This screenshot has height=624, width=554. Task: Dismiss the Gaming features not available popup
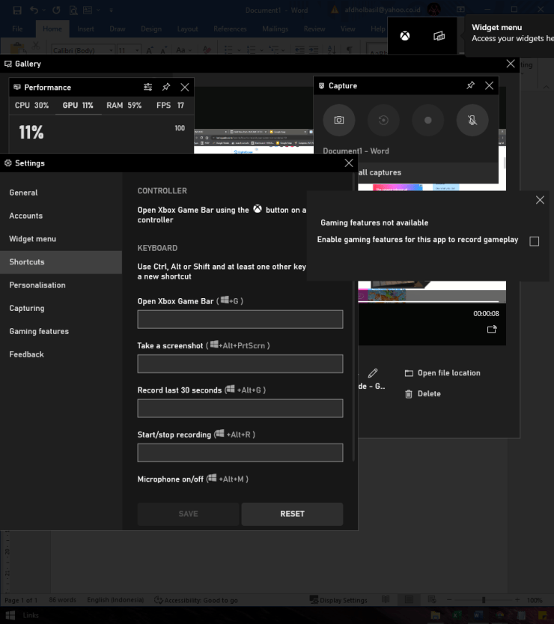point(540,200)
